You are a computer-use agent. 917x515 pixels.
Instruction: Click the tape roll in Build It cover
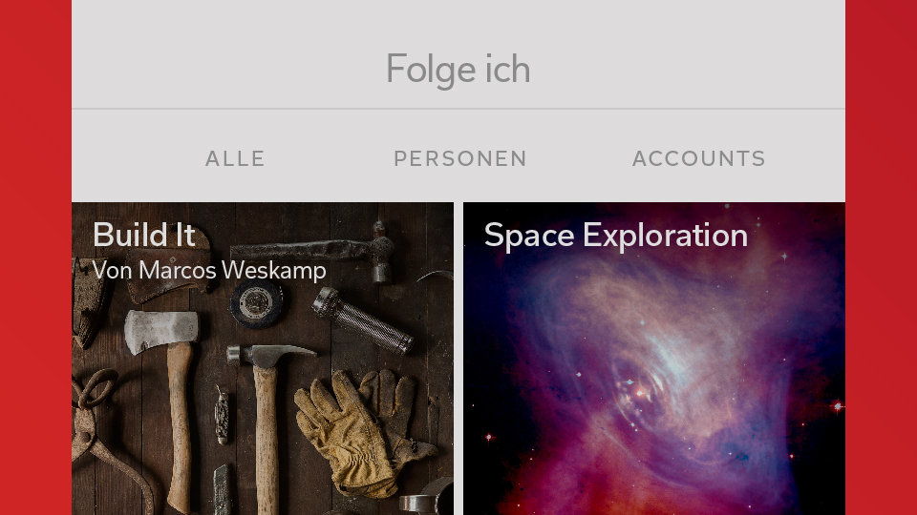256,303
